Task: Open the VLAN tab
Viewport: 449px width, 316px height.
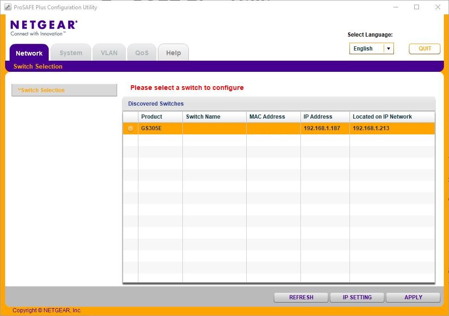Action: 109,53
